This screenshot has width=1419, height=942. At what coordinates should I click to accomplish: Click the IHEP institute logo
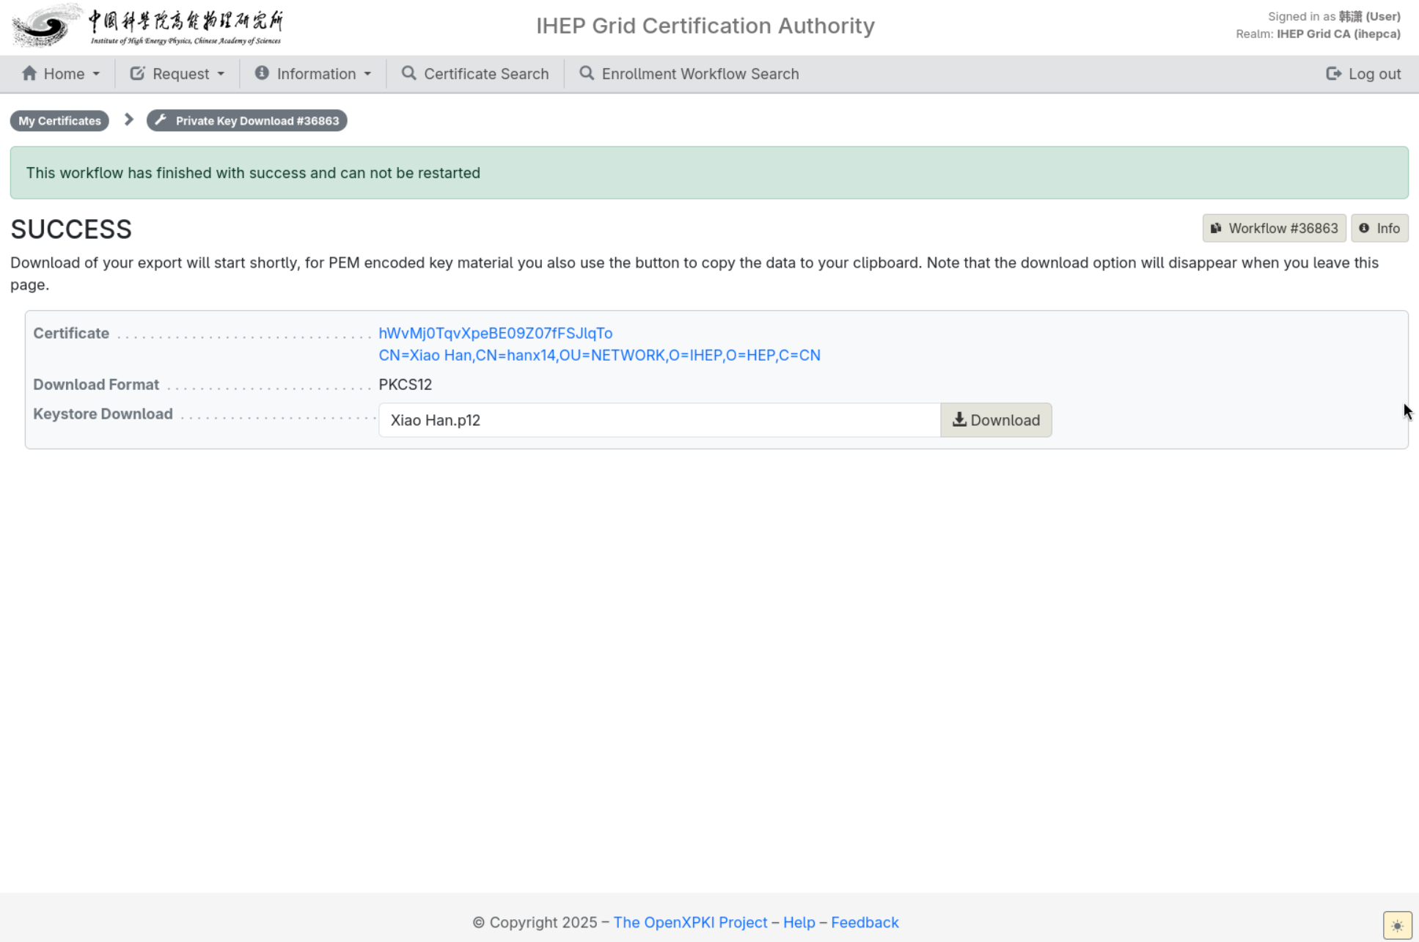pyautogui.click(x=147, y=26)
